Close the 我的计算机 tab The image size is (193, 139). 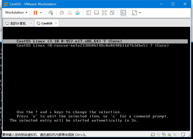point(31,23)
